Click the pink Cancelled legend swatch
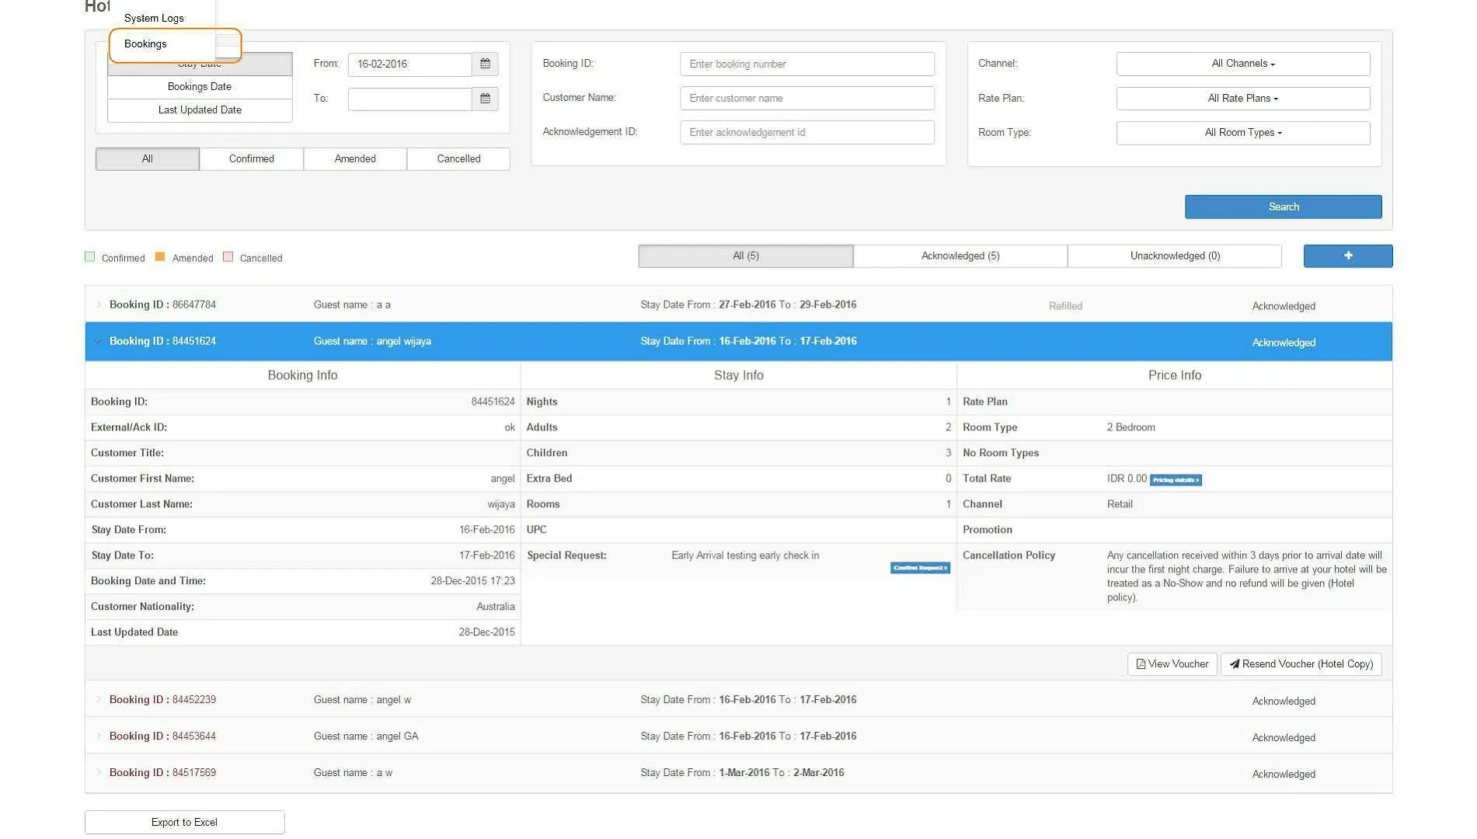Screen dimensions: 1477x839 tap(228, 257)
